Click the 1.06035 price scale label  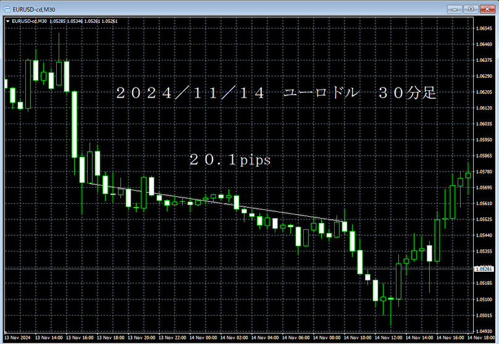click(x=484, y=124)
